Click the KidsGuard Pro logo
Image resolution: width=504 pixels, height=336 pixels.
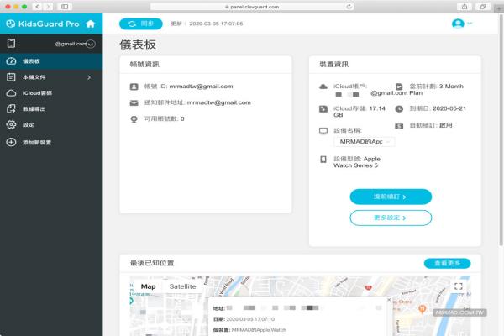pyautogui.click(x=43, y=24)
